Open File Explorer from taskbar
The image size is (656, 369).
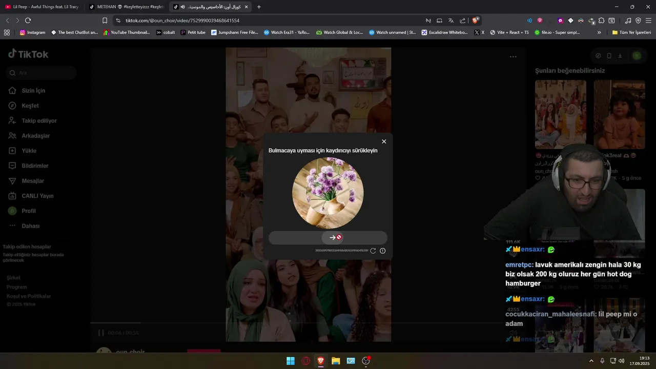(336, 361)
